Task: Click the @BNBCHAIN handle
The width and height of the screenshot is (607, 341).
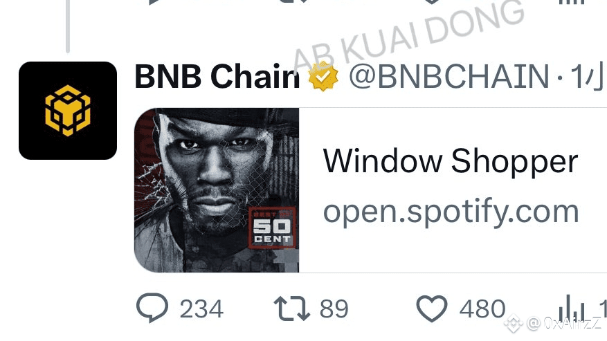Action: click(x=449, y=76)
